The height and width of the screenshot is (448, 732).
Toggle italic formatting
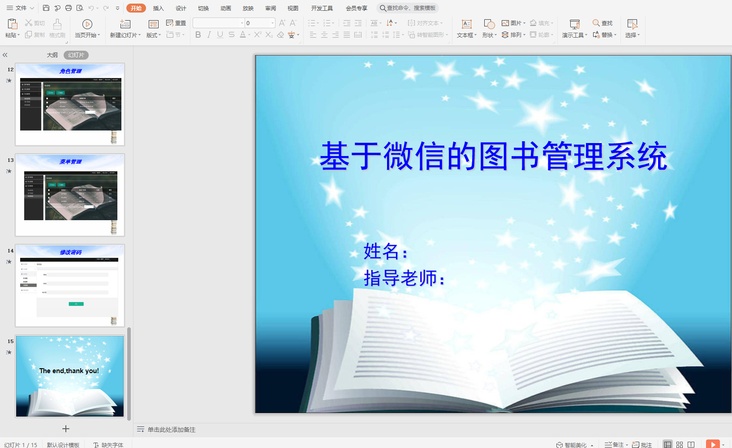point(209,35)
